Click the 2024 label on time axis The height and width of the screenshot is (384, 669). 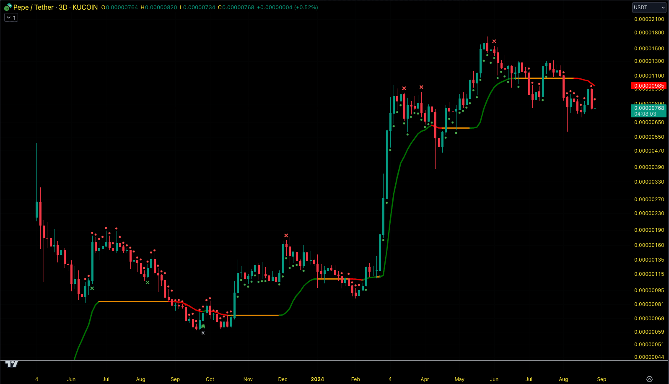click(x=317, y=379)
